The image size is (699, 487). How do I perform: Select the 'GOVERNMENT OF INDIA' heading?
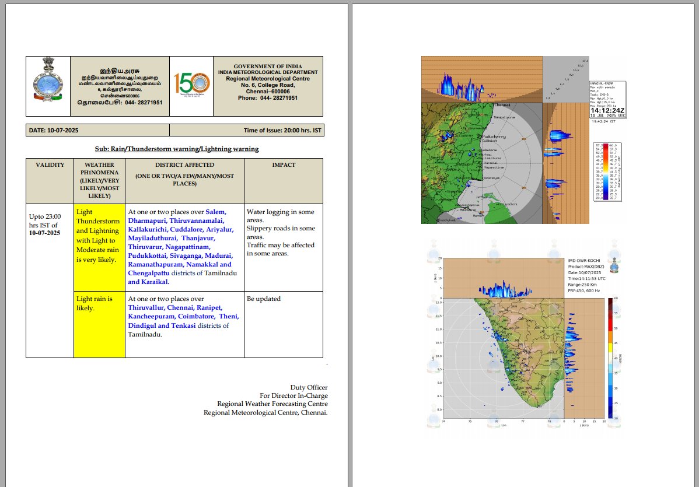tap(267, 66)
